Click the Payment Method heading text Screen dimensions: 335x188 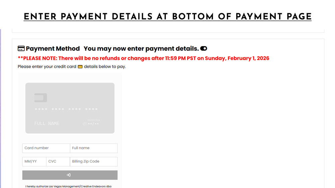coord(53,49)
